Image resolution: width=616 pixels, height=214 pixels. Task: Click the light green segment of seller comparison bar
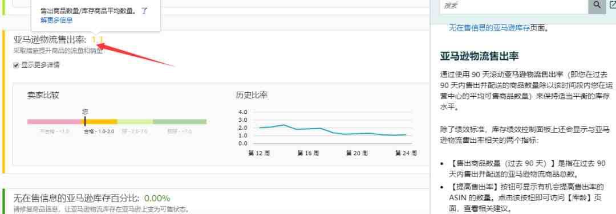point(135,121)
